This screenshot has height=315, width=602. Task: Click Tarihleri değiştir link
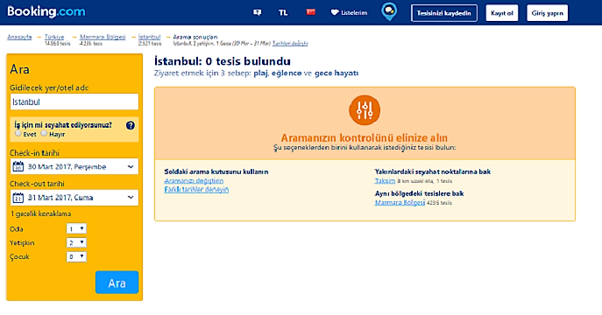click(x=290, y=43)
